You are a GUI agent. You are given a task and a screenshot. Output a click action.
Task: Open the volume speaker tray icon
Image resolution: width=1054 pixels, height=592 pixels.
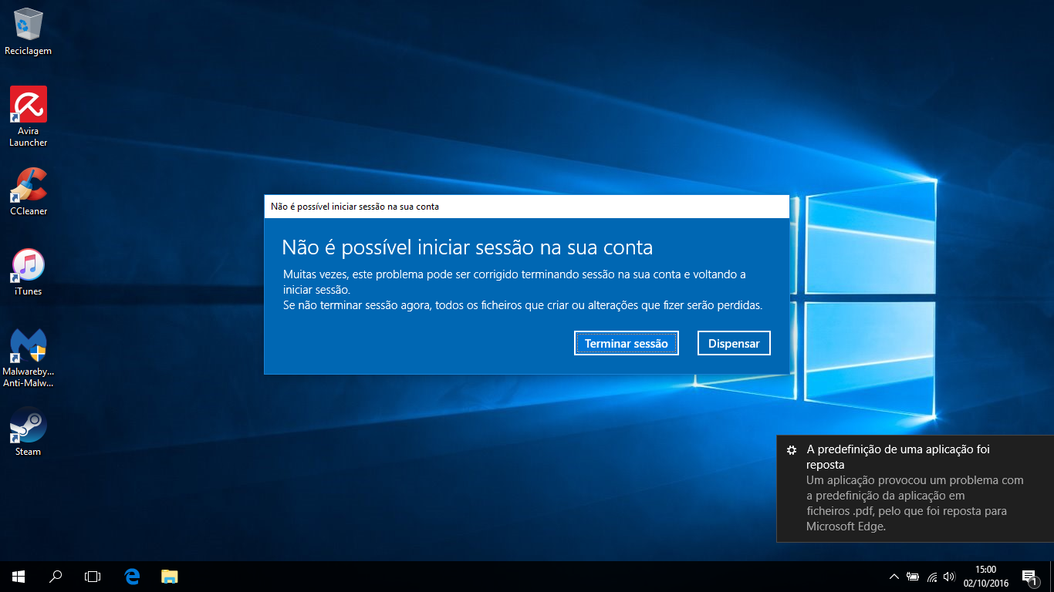[949, 577]
